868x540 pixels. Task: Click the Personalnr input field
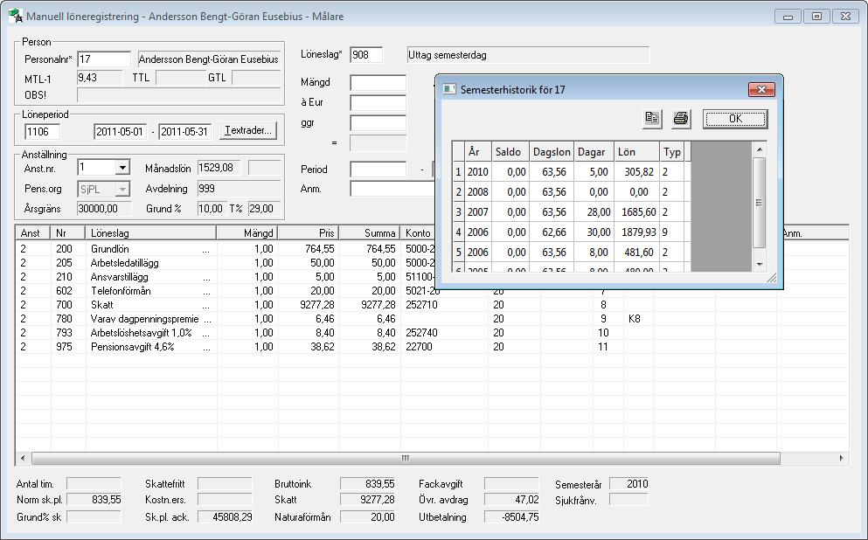click(x=104, y=59)
